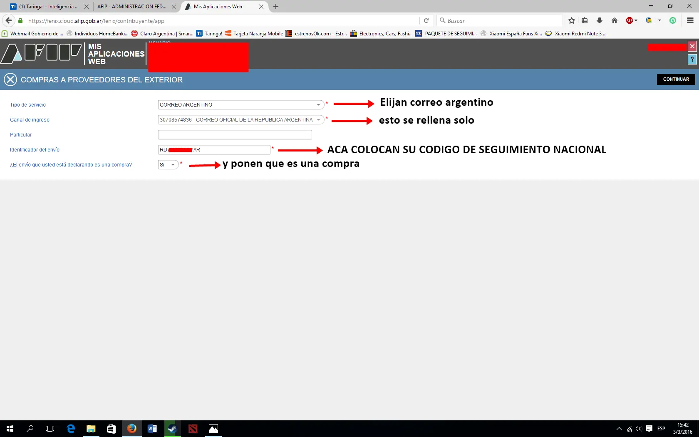Open Individuos HomeBanki bookmark
The image size is (699, 437).
(x=97, y=34)
